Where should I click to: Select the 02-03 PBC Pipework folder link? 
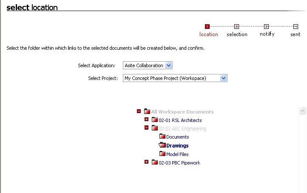(179, 163)
